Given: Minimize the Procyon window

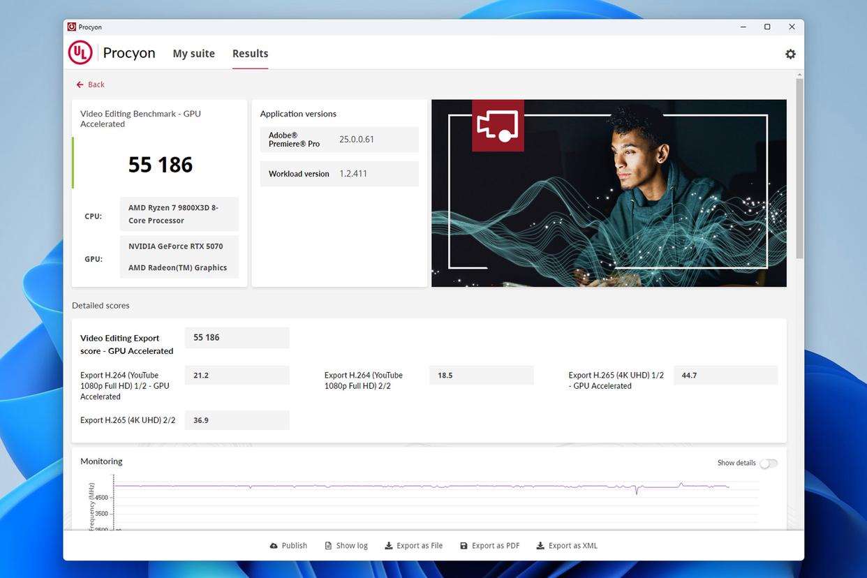Looking at the screenshot, I should click(743, 27).
